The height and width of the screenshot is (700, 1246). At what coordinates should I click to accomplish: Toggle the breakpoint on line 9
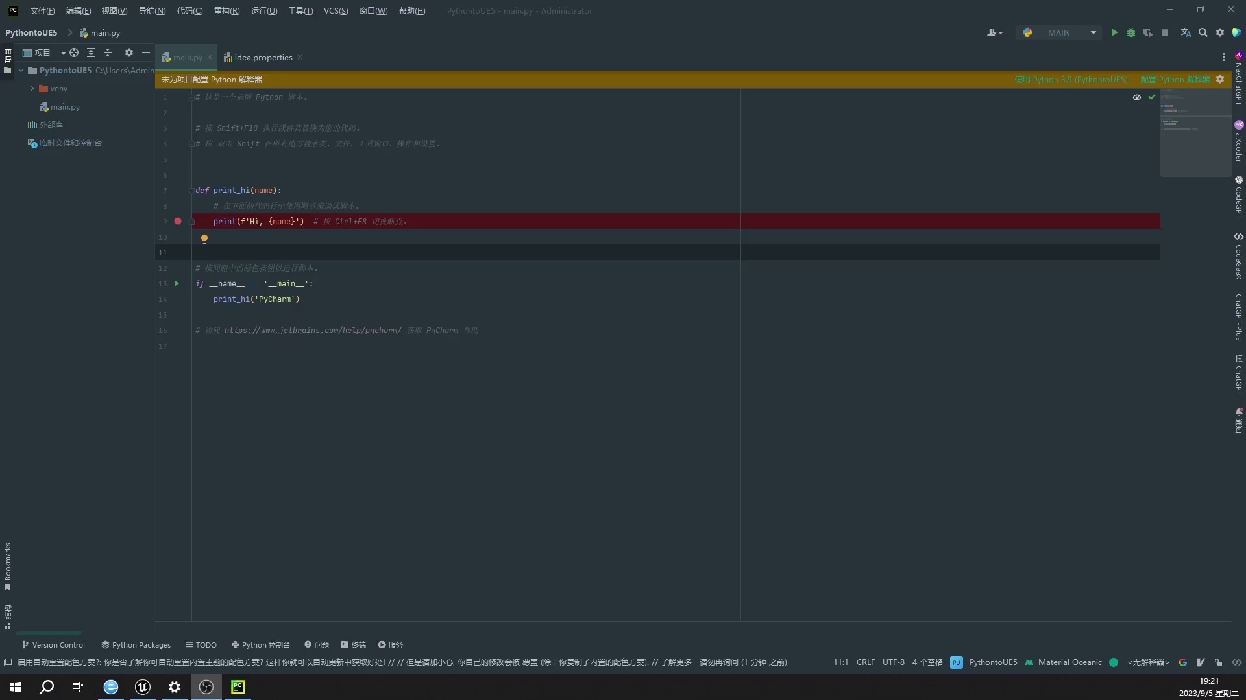(x=178, y=222)
